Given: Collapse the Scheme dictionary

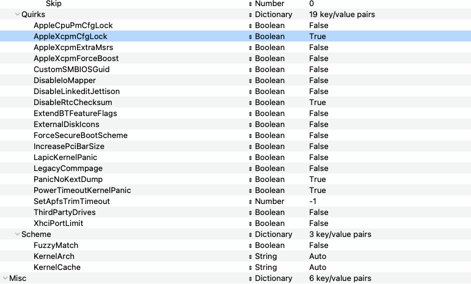Looking at the screenshot, I should (x=18, y=234).
